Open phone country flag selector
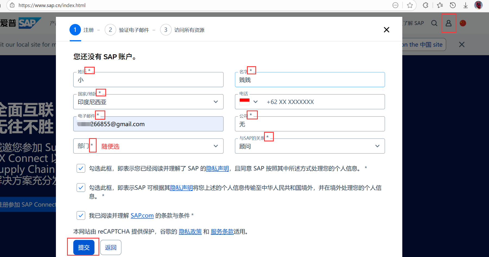Screen dimensions: 489x257 pos(248,102)
